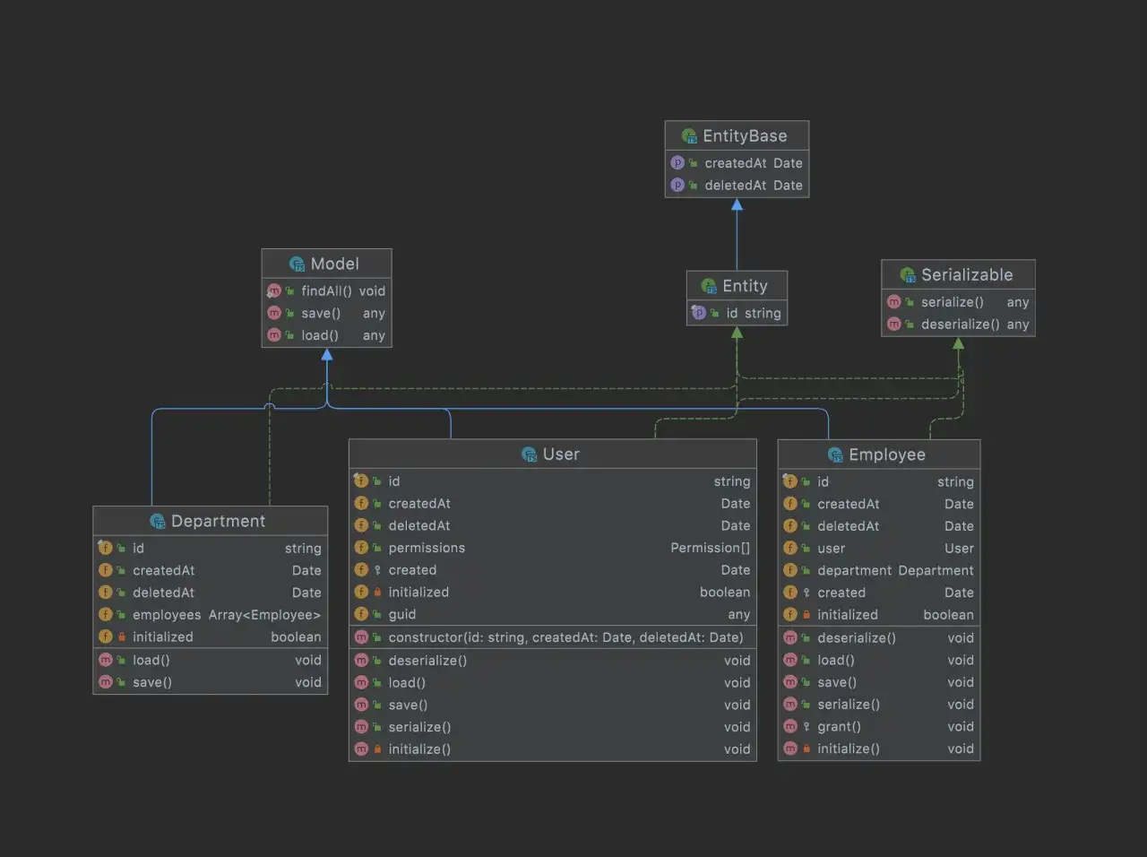Click the Entity interface icon
The width and height of the screenshot is (1147, 857).
[709, 286]
